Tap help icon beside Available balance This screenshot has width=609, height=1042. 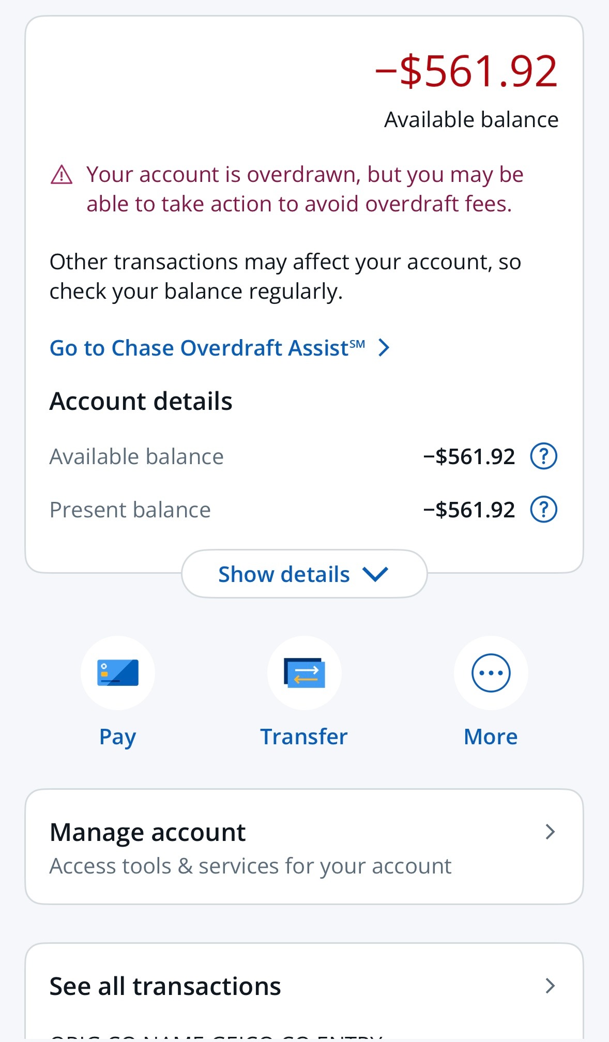click(543, 456)
